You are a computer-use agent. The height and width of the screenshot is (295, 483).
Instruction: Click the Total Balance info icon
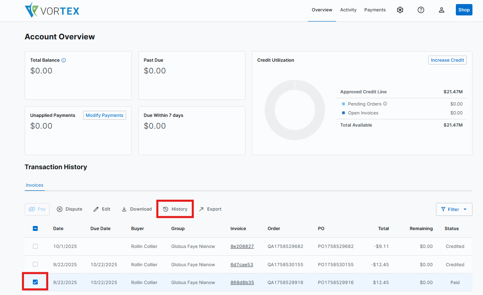coord(64,60)
